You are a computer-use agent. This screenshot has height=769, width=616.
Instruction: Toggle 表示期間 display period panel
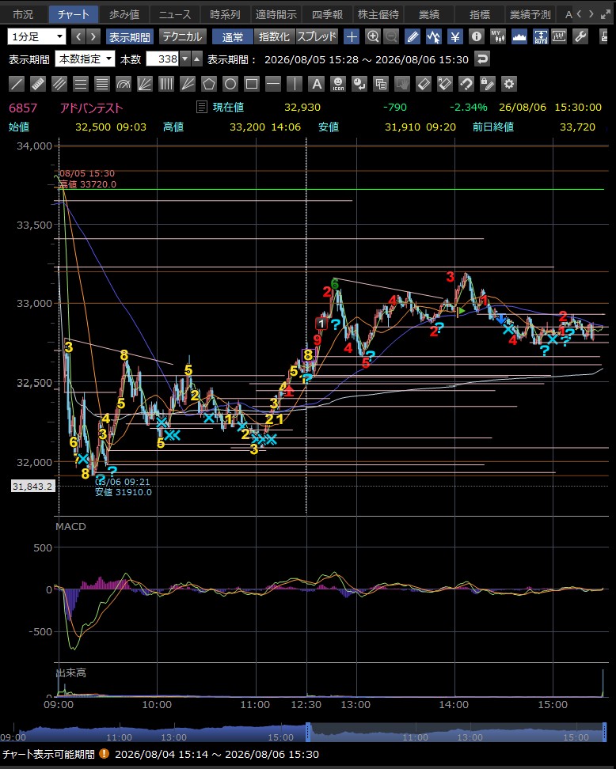[x=130, y=36]
